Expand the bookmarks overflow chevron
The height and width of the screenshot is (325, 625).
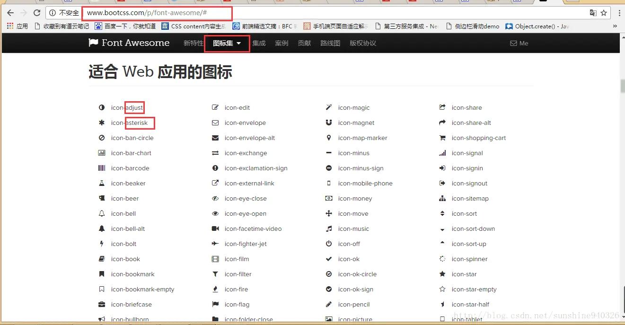pos(615,26)
